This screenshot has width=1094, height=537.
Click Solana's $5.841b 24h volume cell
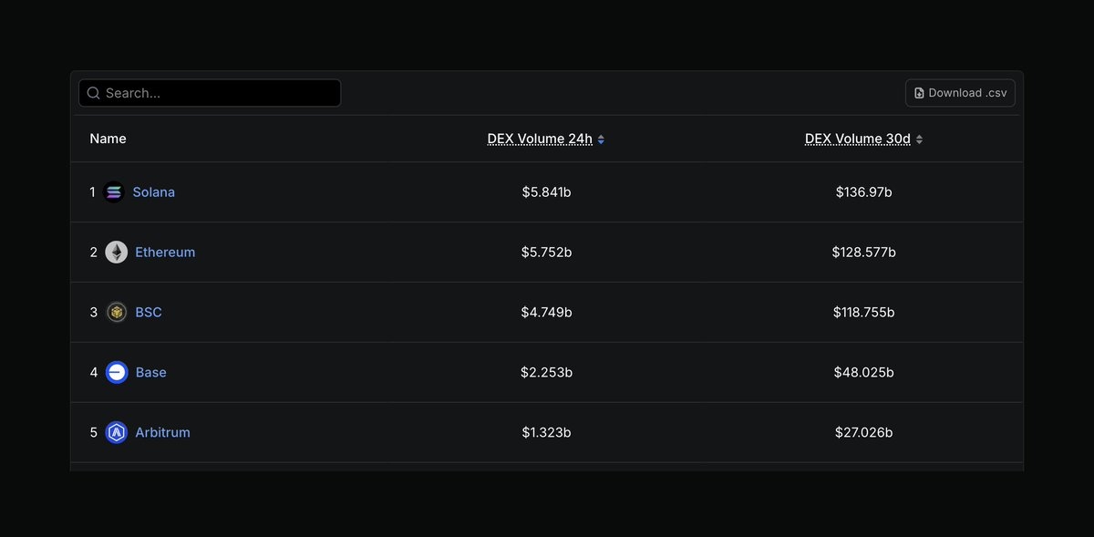547,192
